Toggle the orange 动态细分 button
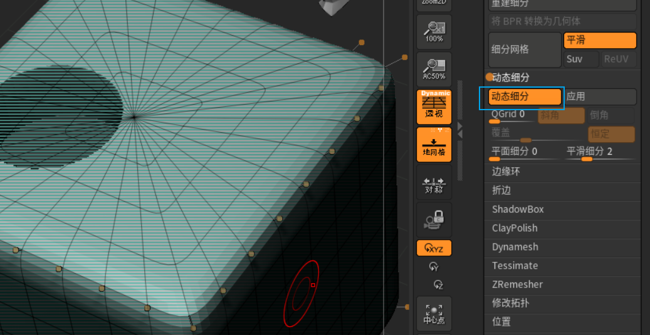The image size is (650, 335). [525, 97]
